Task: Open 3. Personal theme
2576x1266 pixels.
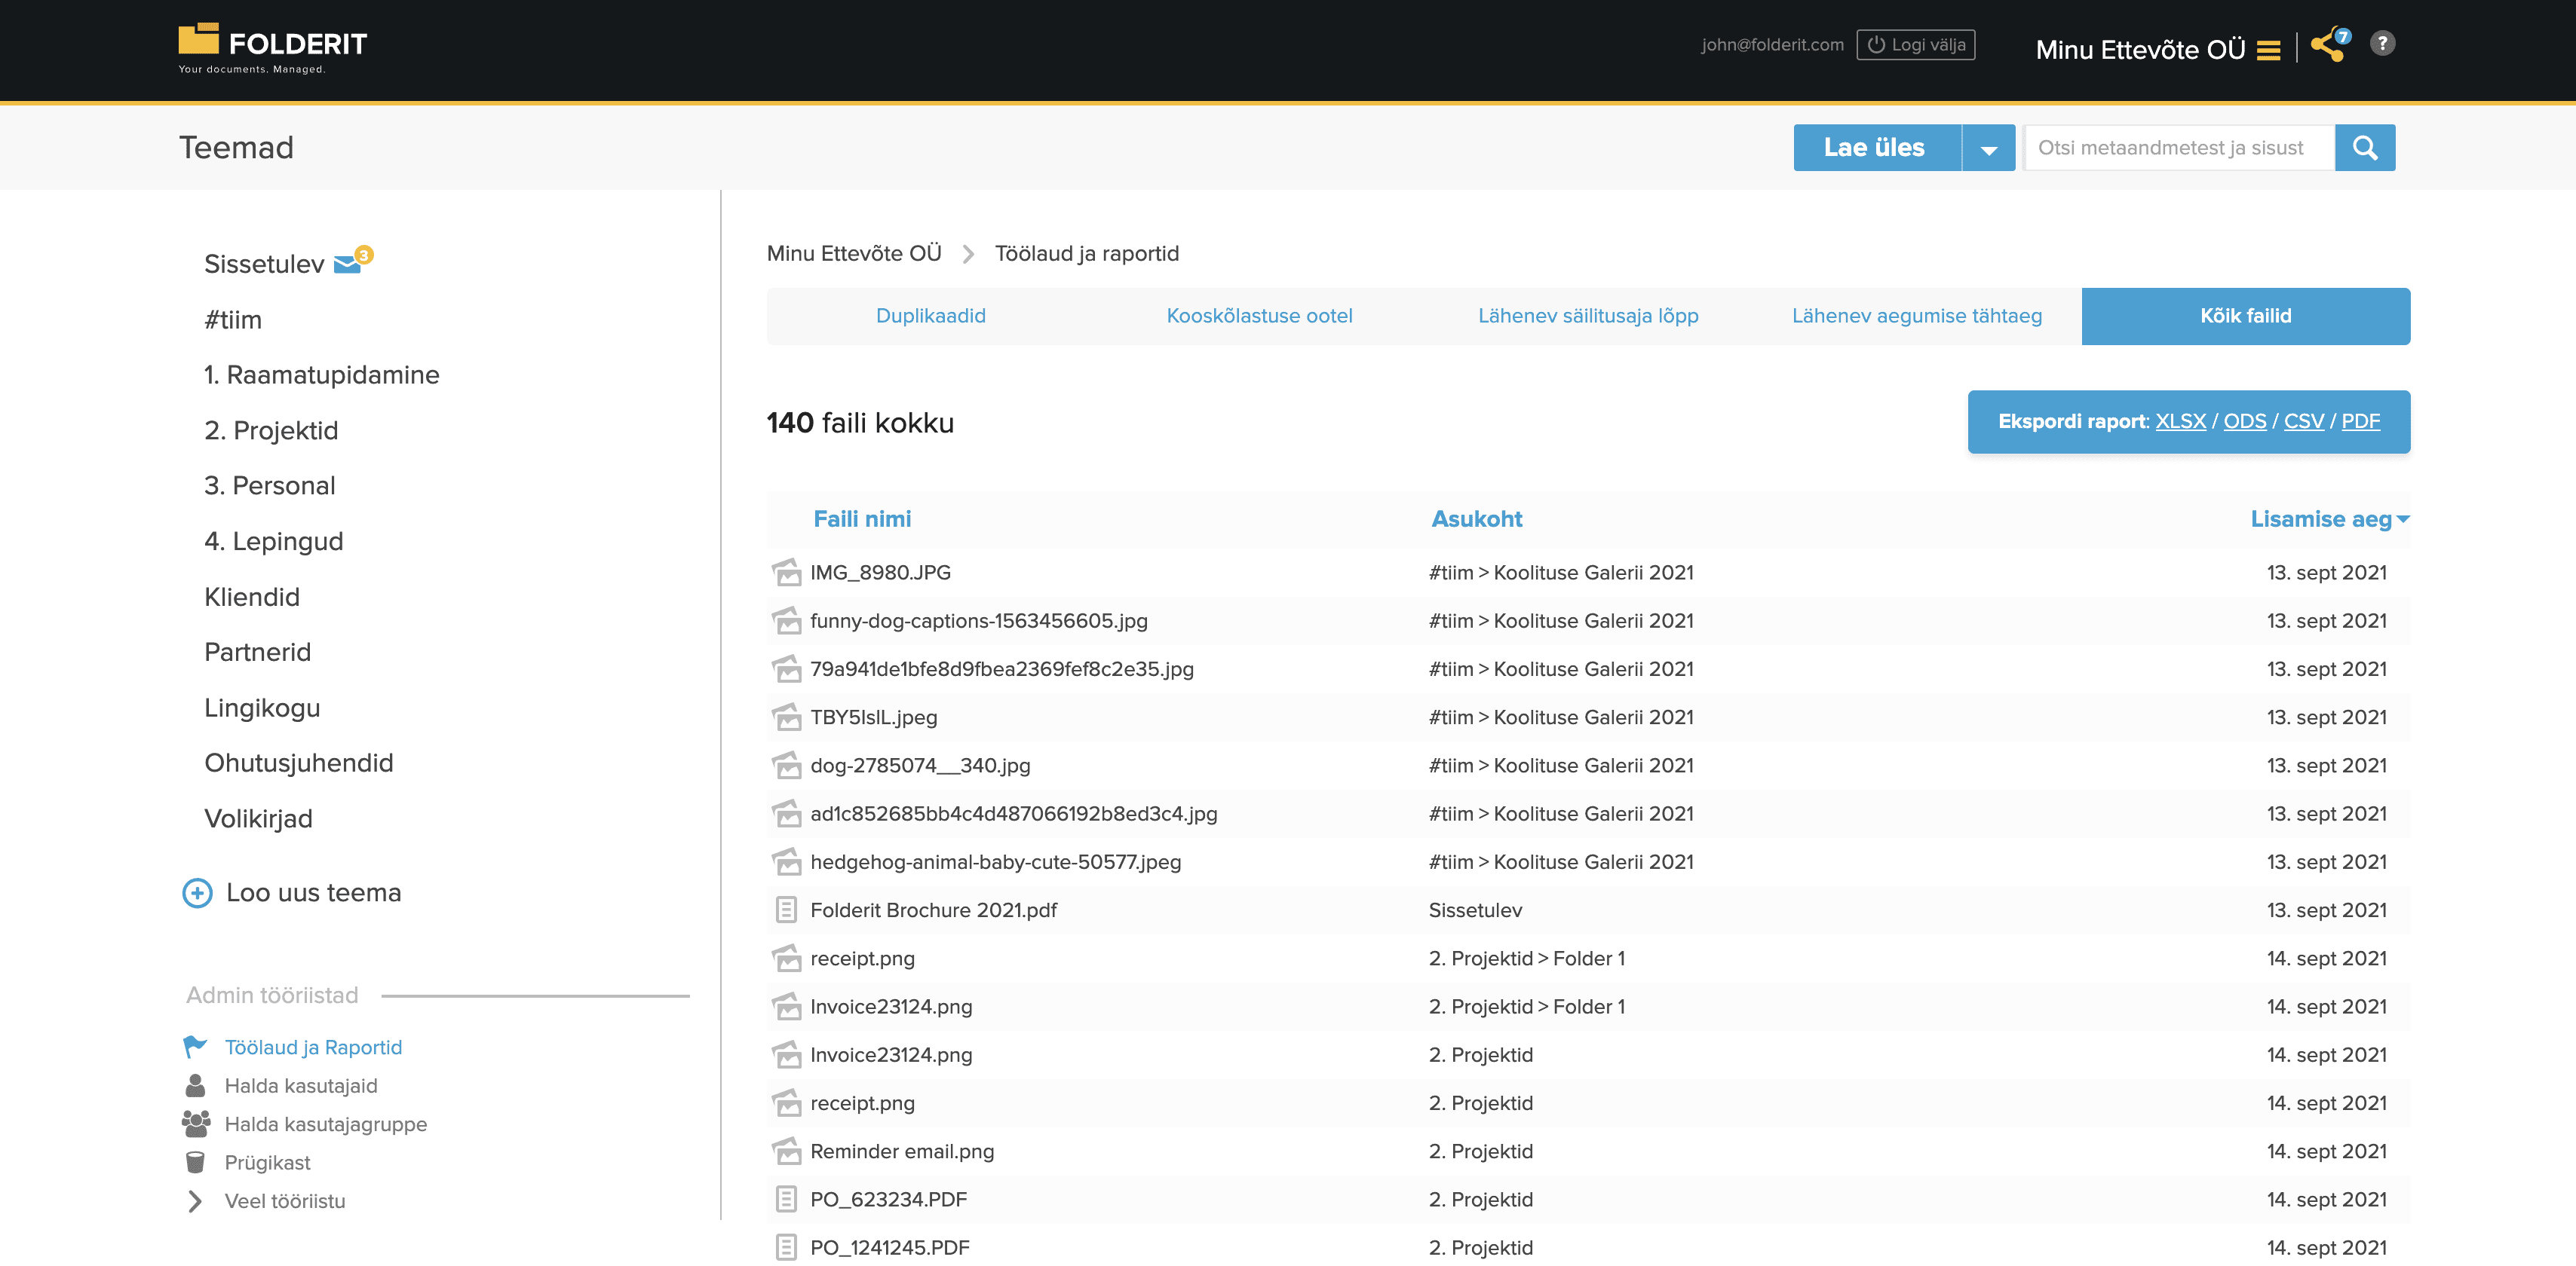Action: click(x=270, y=485)
